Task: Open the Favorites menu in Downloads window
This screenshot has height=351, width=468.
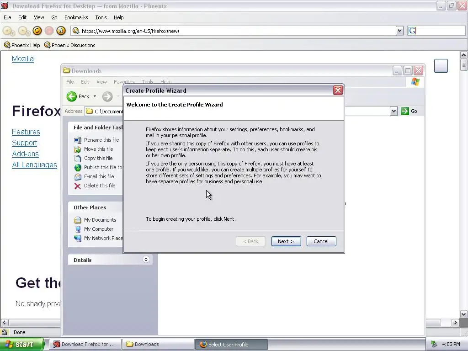Action: (124, 82)
